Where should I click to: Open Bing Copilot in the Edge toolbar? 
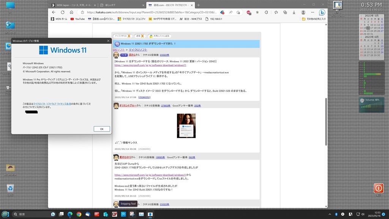[322, 12]
